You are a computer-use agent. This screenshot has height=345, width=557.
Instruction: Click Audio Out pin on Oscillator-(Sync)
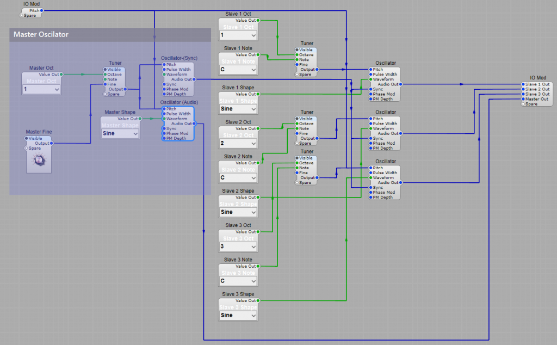(194, 79)
